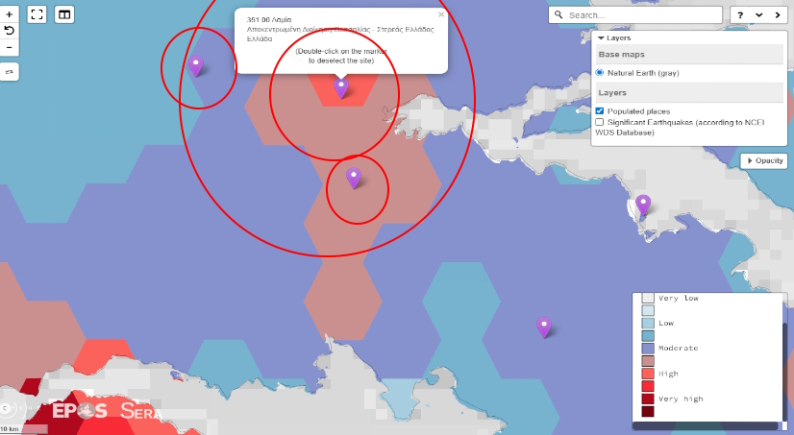The image size is (794, 435).
Task: Close the Lamia site info popup
Action: point(441,14)
